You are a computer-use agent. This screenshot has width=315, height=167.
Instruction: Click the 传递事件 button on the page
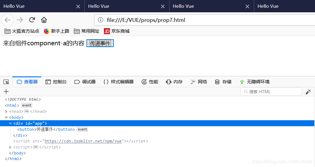click(100, 43)
